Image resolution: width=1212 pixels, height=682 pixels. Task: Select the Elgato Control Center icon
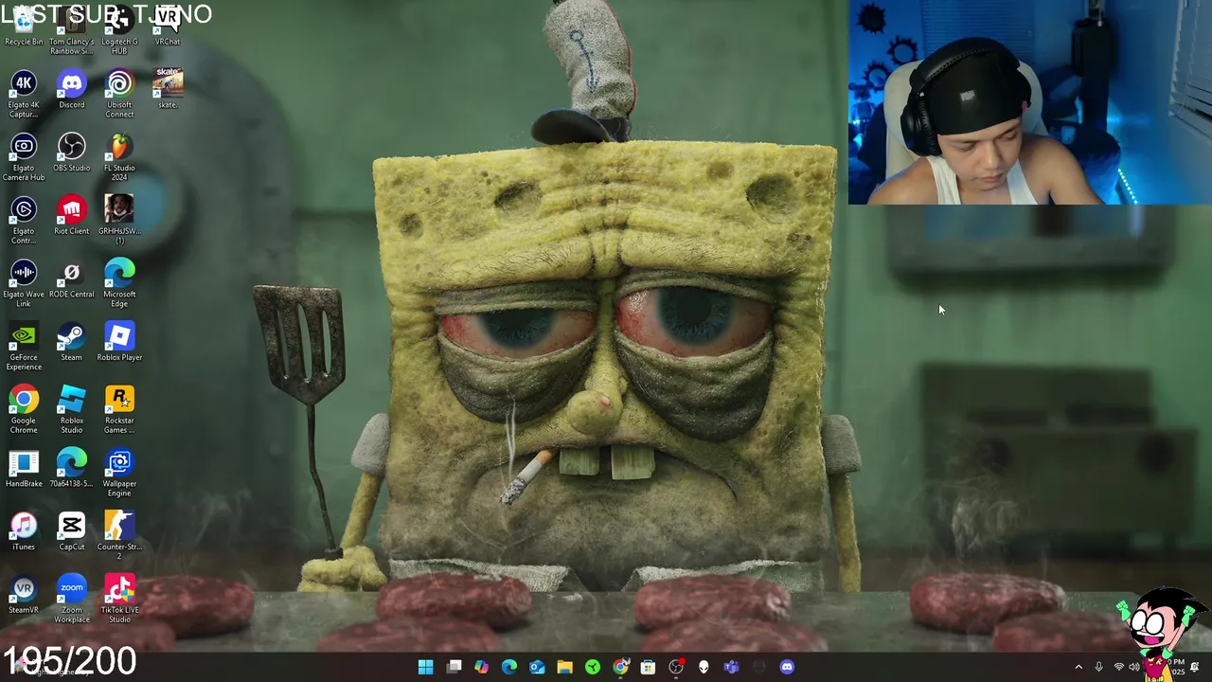[24, 221]
